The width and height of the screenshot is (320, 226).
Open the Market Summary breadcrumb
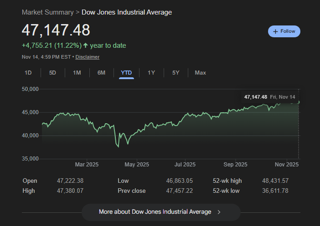pos(47,12)
